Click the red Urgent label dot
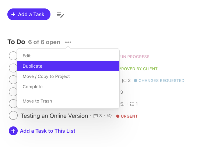 [118, 116]
